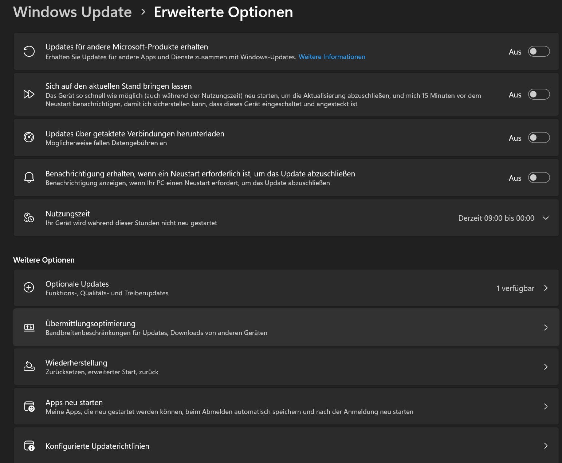Open Optionale Updates showing 1 verfügbar
This screenshot has height=463, width=562.
coord(546,288)
